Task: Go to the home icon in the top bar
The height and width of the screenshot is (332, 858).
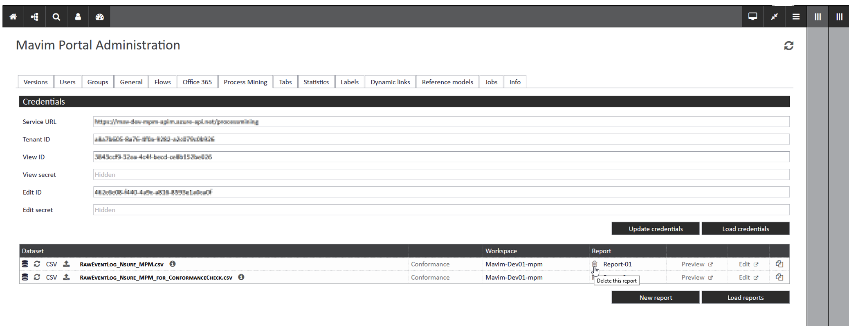Action: coord(13,17)
